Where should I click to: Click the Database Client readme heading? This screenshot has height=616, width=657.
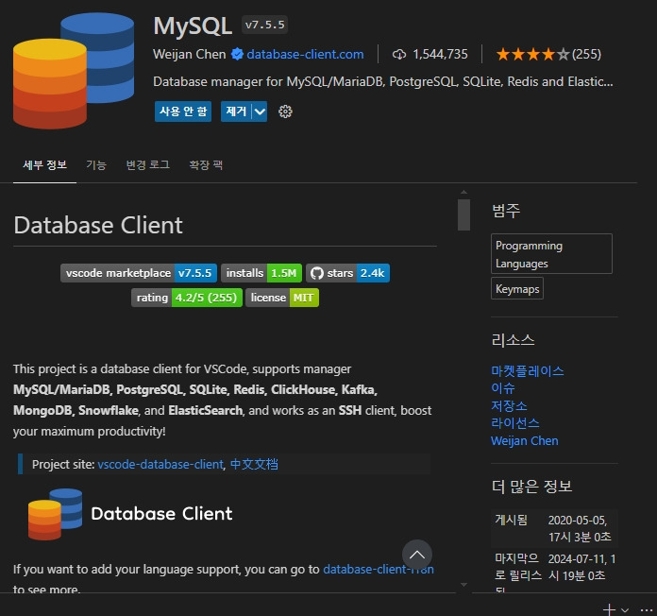pos(98,226)
